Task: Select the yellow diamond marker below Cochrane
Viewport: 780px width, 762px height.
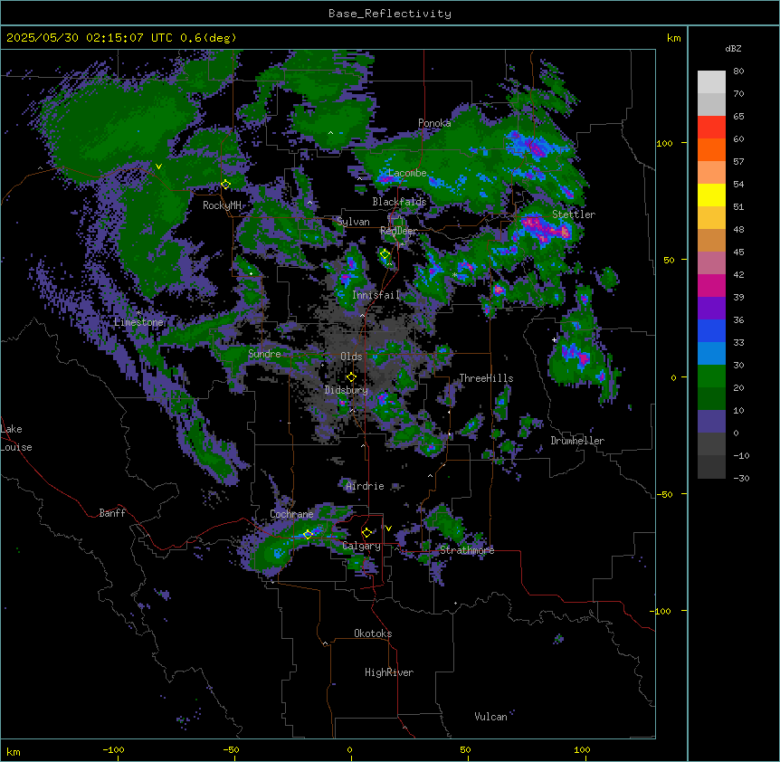Action: [308, 534]
